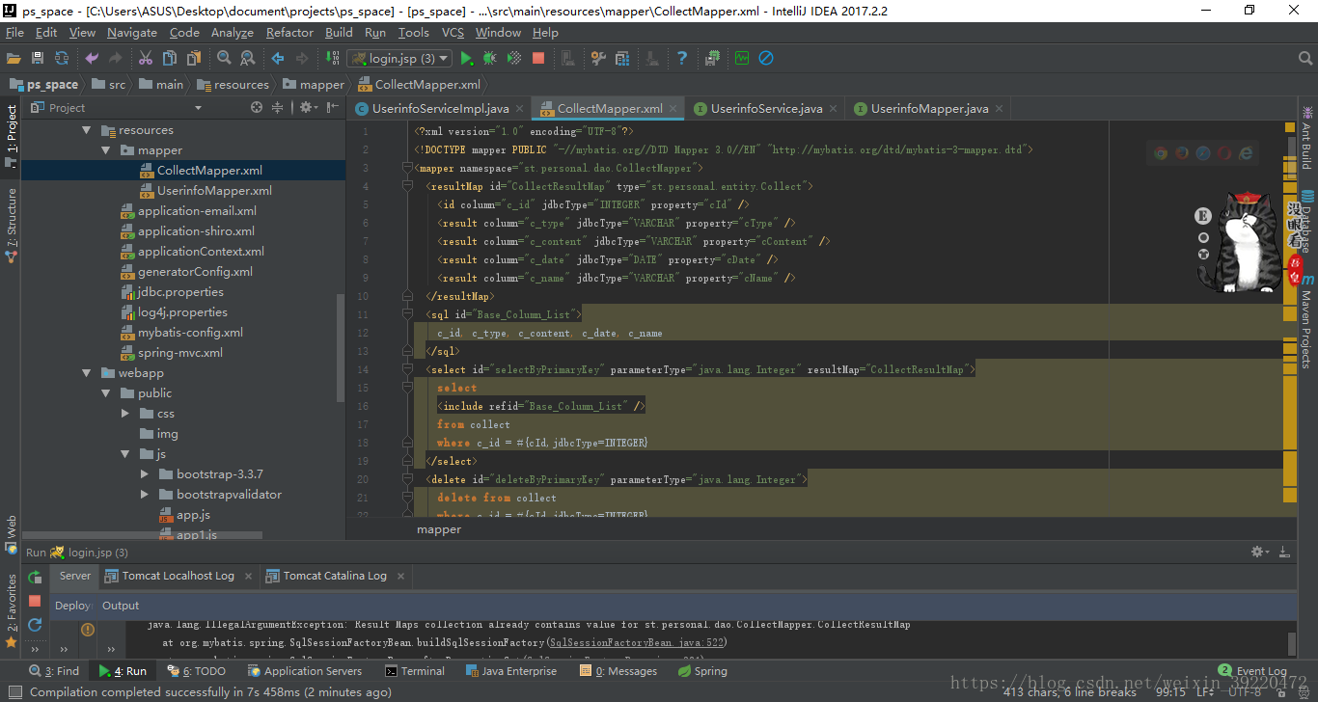Open Project panel gear settings
The width and height of the screenshot is (1318, 702).
tap(307, 108)
